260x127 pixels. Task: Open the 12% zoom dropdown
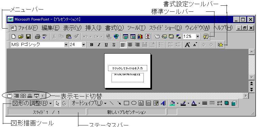[198, 36]
